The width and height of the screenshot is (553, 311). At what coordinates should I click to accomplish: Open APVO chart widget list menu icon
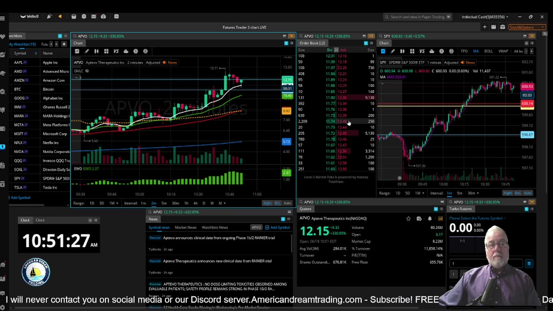point(292,43)
